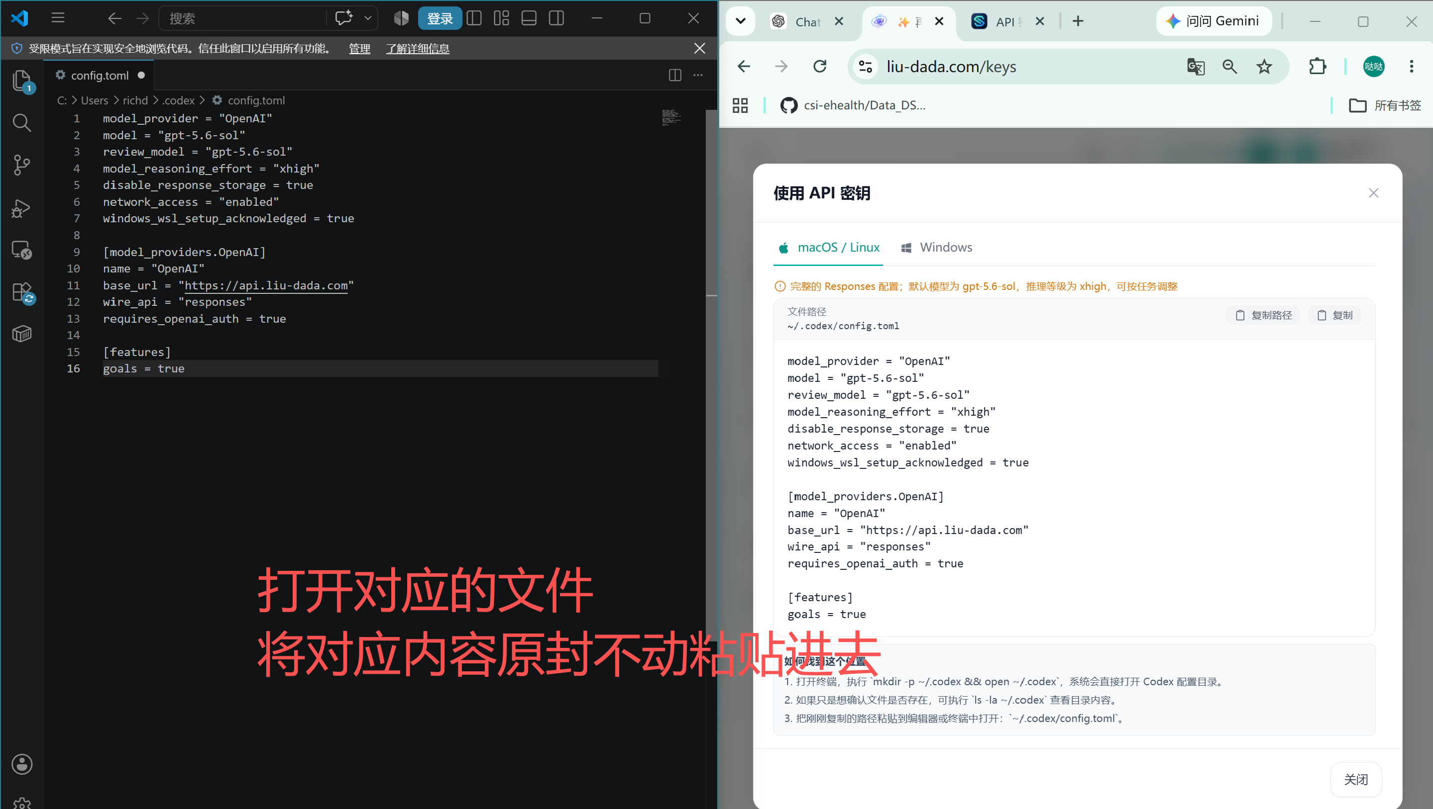
Task: Open VS Code Explorer panel
Action: (22, 81)
